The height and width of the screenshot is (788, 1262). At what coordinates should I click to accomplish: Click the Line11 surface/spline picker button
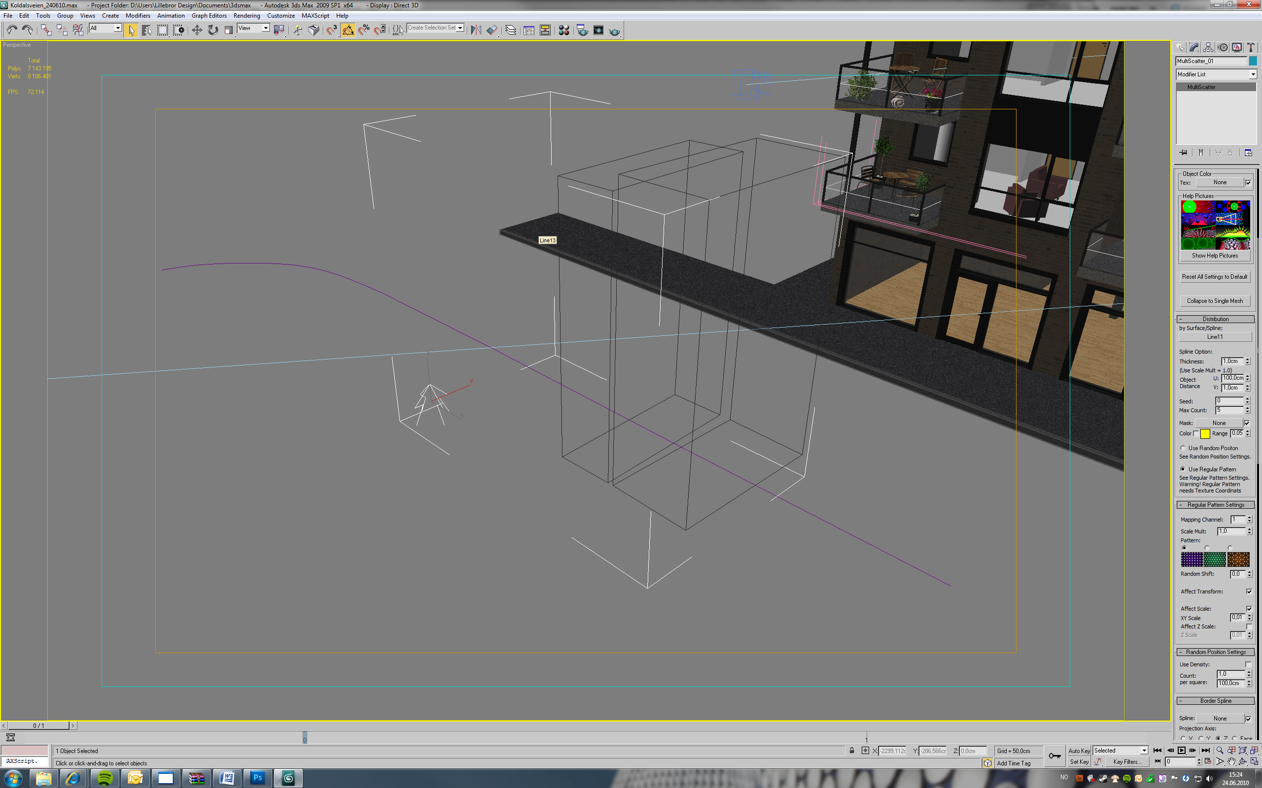1215,337
